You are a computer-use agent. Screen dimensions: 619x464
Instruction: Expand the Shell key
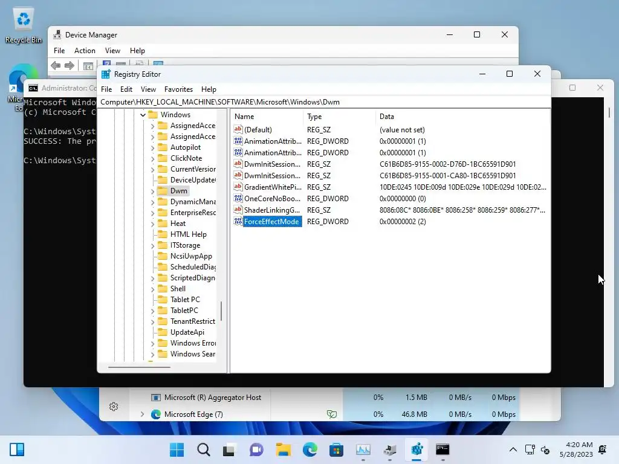tap(152, 289)
